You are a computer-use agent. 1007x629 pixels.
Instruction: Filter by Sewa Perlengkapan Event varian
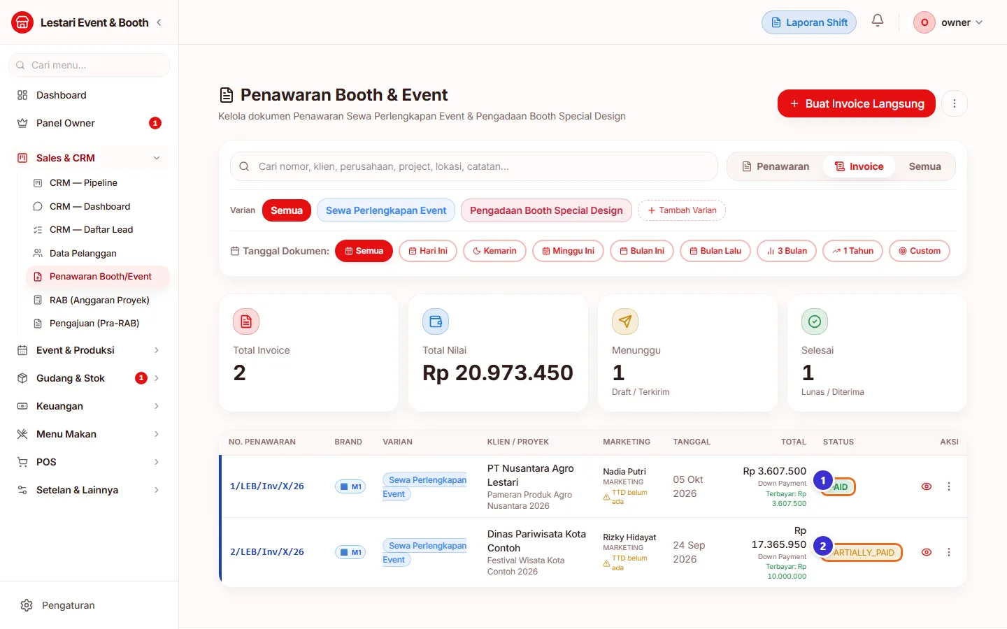(386, 210)
